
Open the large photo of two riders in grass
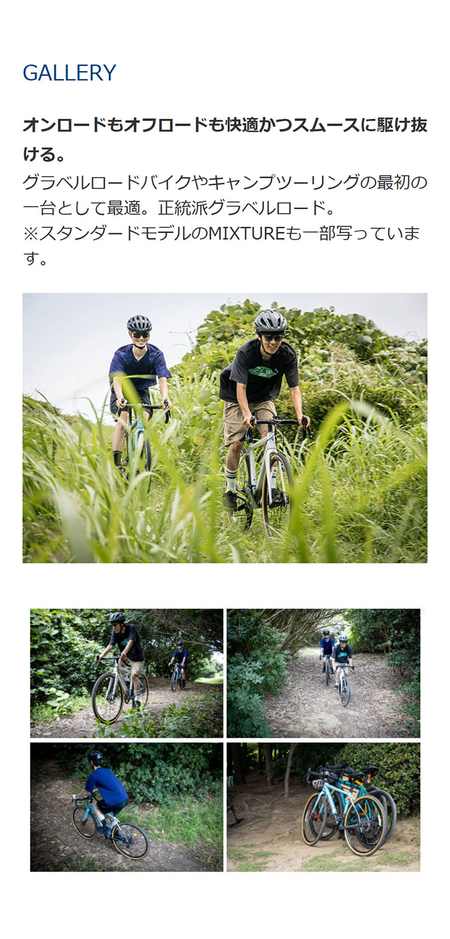[x=225, y=428]
